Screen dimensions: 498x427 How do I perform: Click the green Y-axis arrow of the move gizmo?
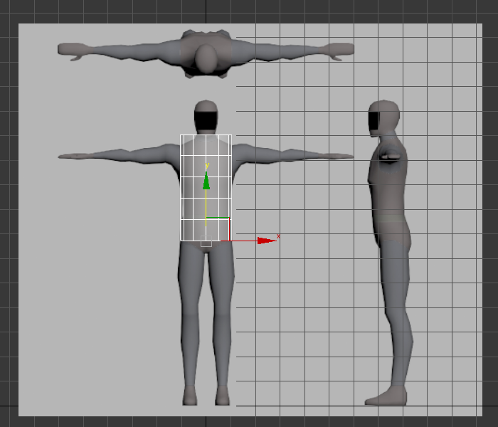pos(206,181)
